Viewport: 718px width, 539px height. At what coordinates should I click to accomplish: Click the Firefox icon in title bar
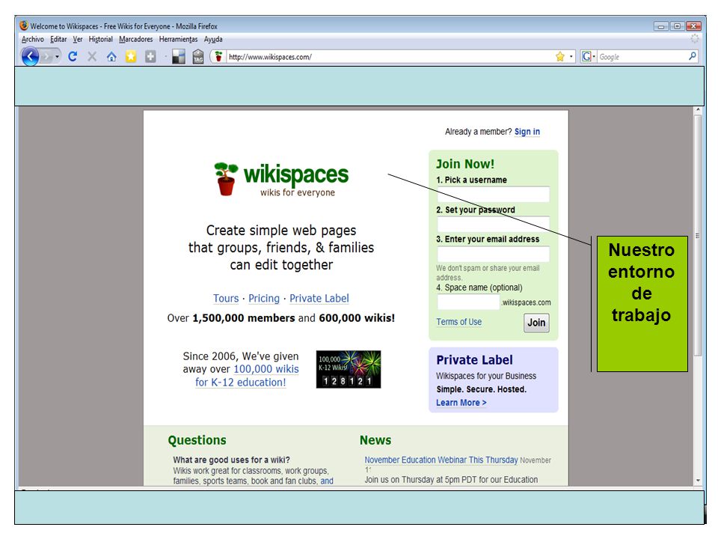pos(24,25)
